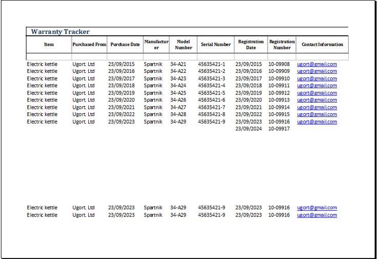Click serial number 45635421-2
The image size is (377, 259).
(211, 71)
